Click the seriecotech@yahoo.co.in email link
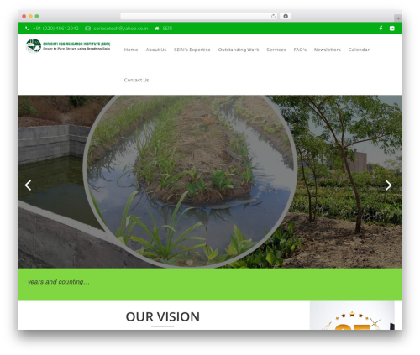This screenshot has height=355, width=420. coord(121,29)
